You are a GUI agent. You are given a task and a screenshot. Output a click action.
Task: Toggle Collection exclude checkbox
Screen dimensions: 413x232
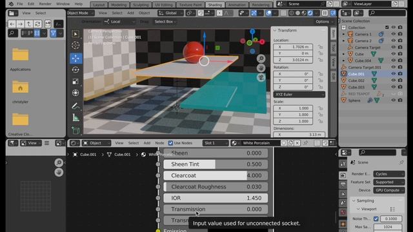(387, 27)
